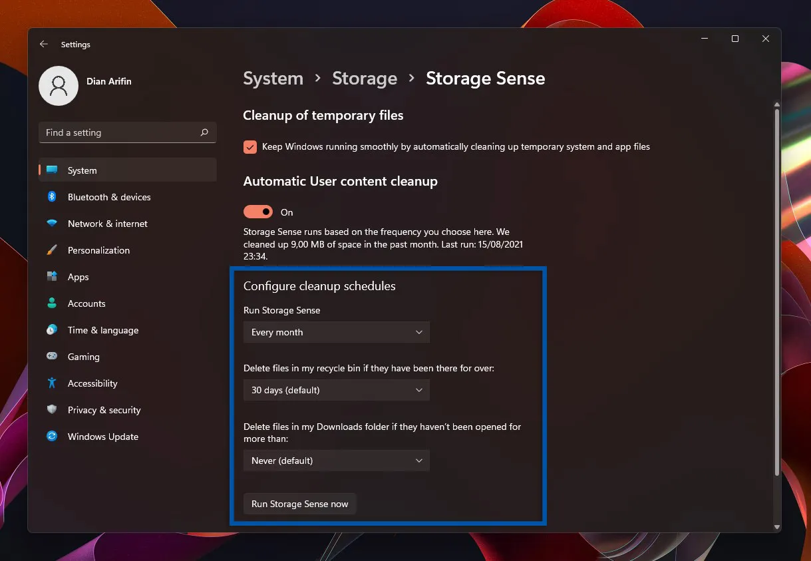Open Privacy & security settings
Viewport: 811px width, 561px height.
click(104, 410)
